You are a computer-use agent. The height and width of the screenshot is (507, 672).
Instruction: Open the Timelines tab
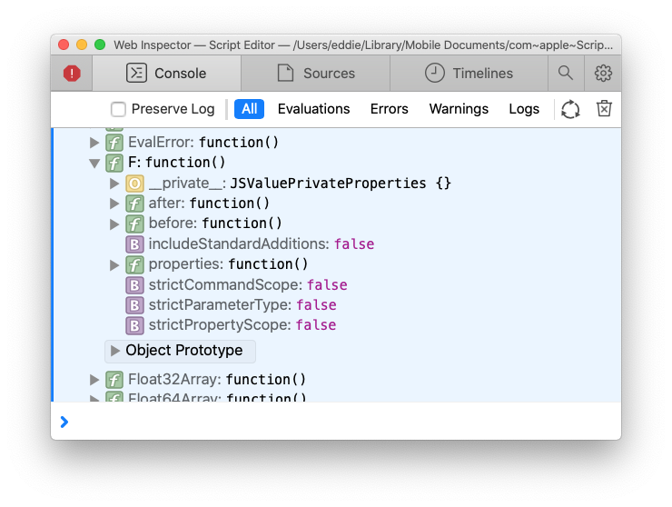[469, 74]
